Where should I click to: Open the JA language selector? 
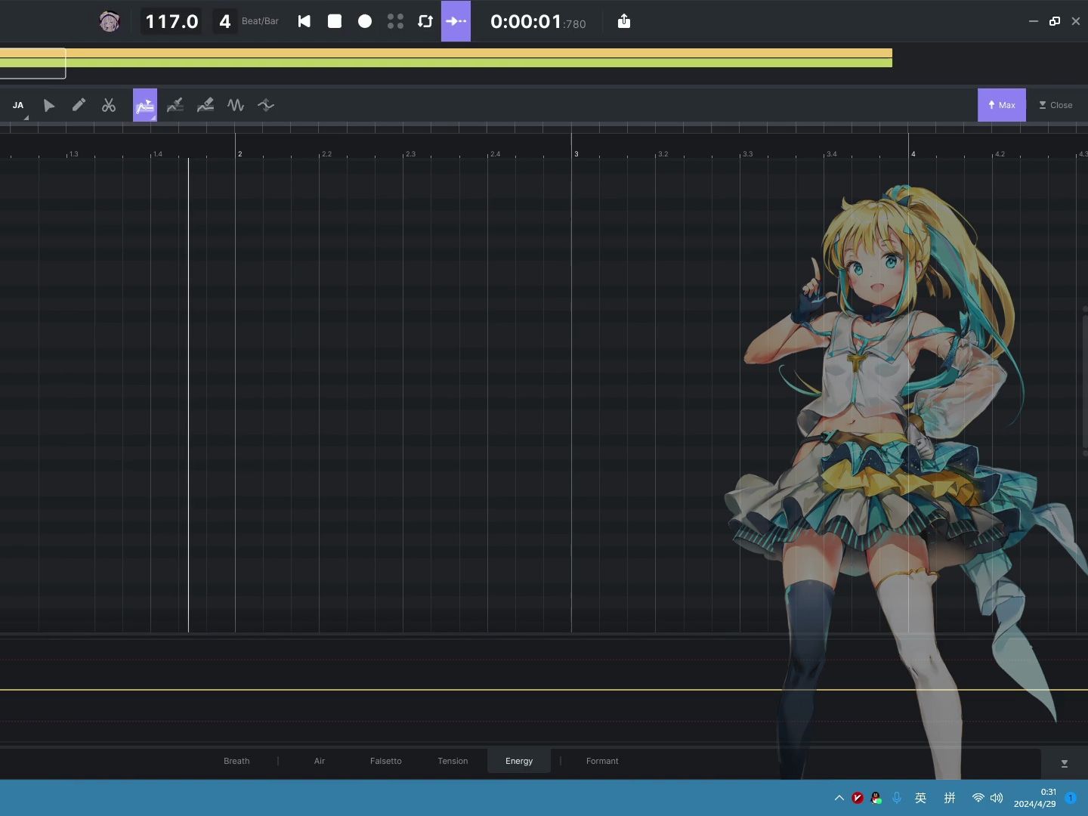[18, 106]
